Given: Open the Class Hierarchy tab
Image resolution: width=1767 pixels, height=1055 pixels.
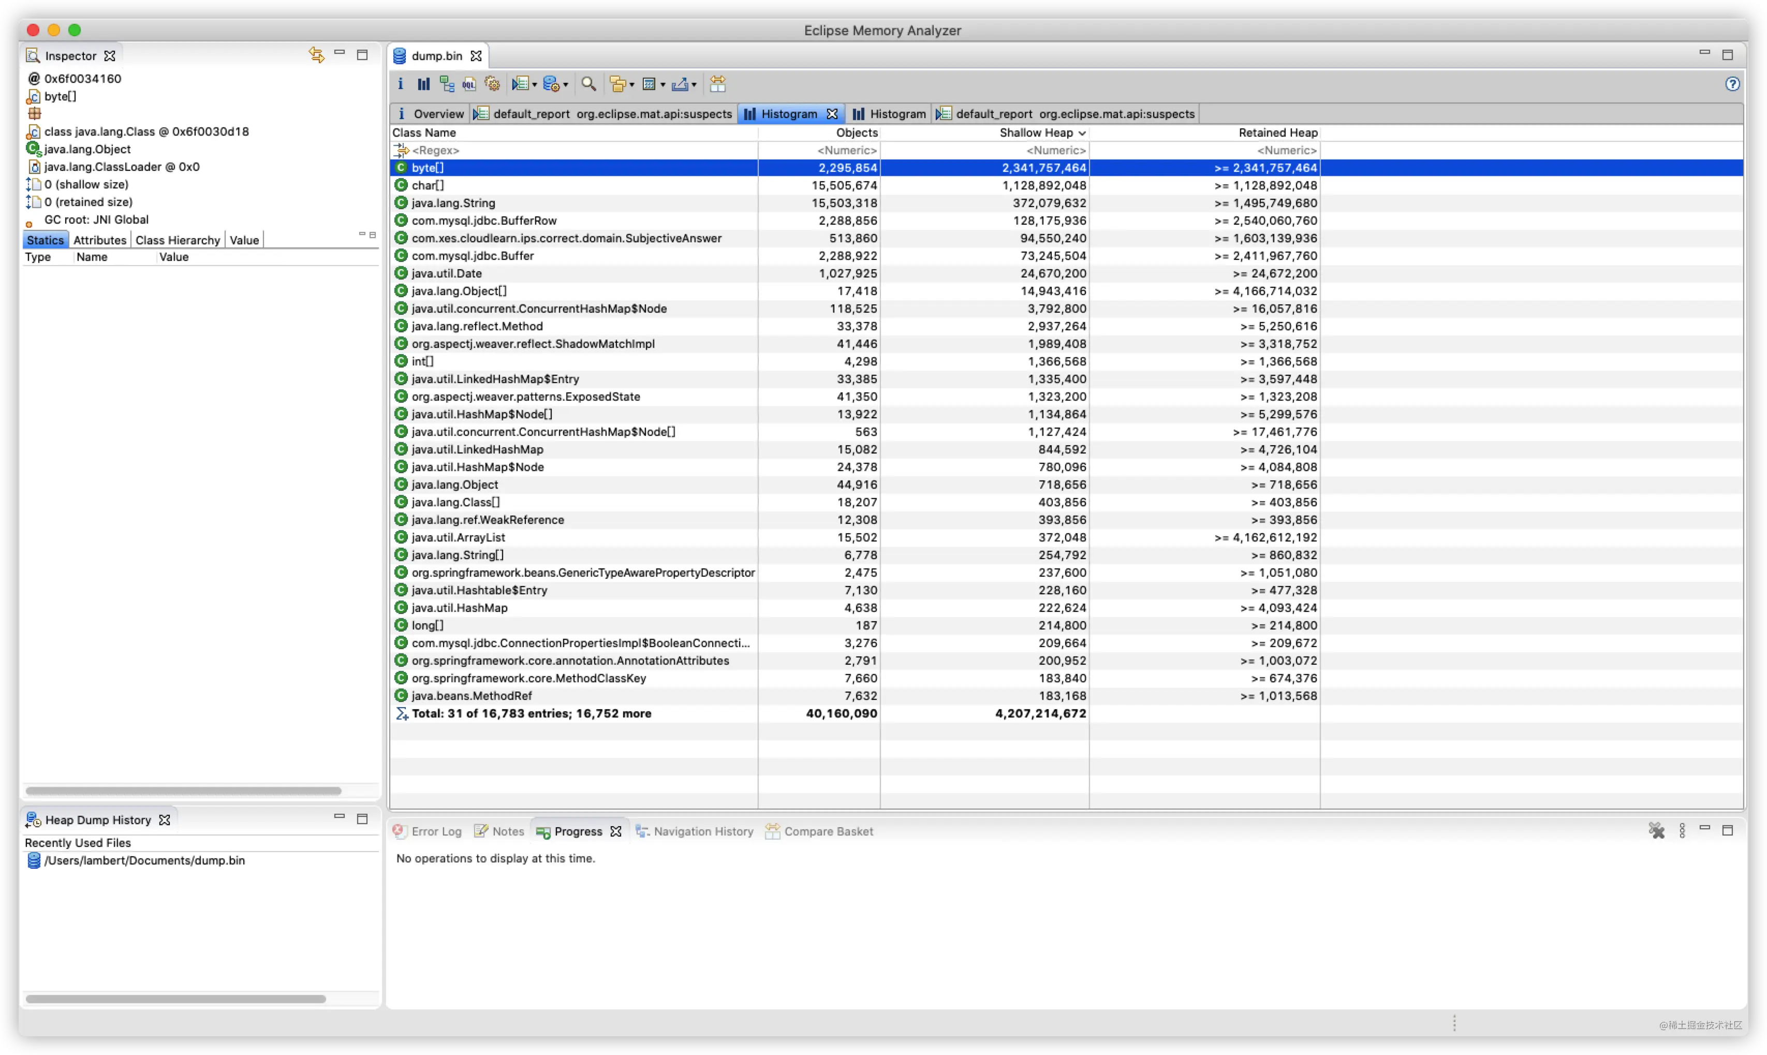Looking at the screenshot, I should coord(178,240).
